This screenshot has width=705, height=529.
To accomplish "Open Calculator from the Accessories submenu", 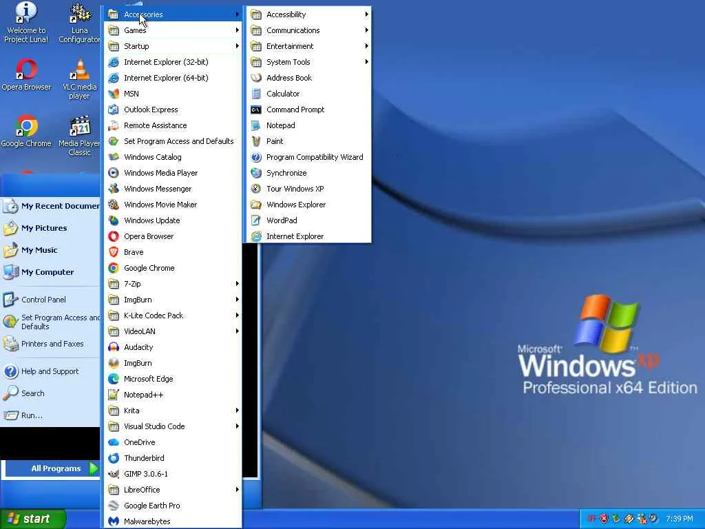I will pyautogui.click(x=308, y=94).
